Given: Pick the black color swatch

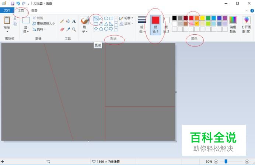Looking at the screenshot, I should click(175, 18).
